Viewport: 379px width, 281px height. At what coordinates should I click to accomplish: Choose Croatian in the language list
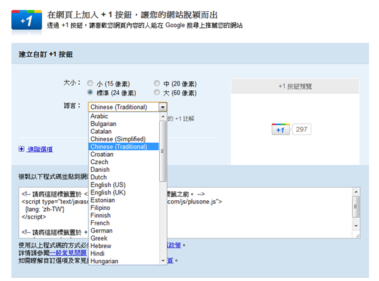point(124,155)
